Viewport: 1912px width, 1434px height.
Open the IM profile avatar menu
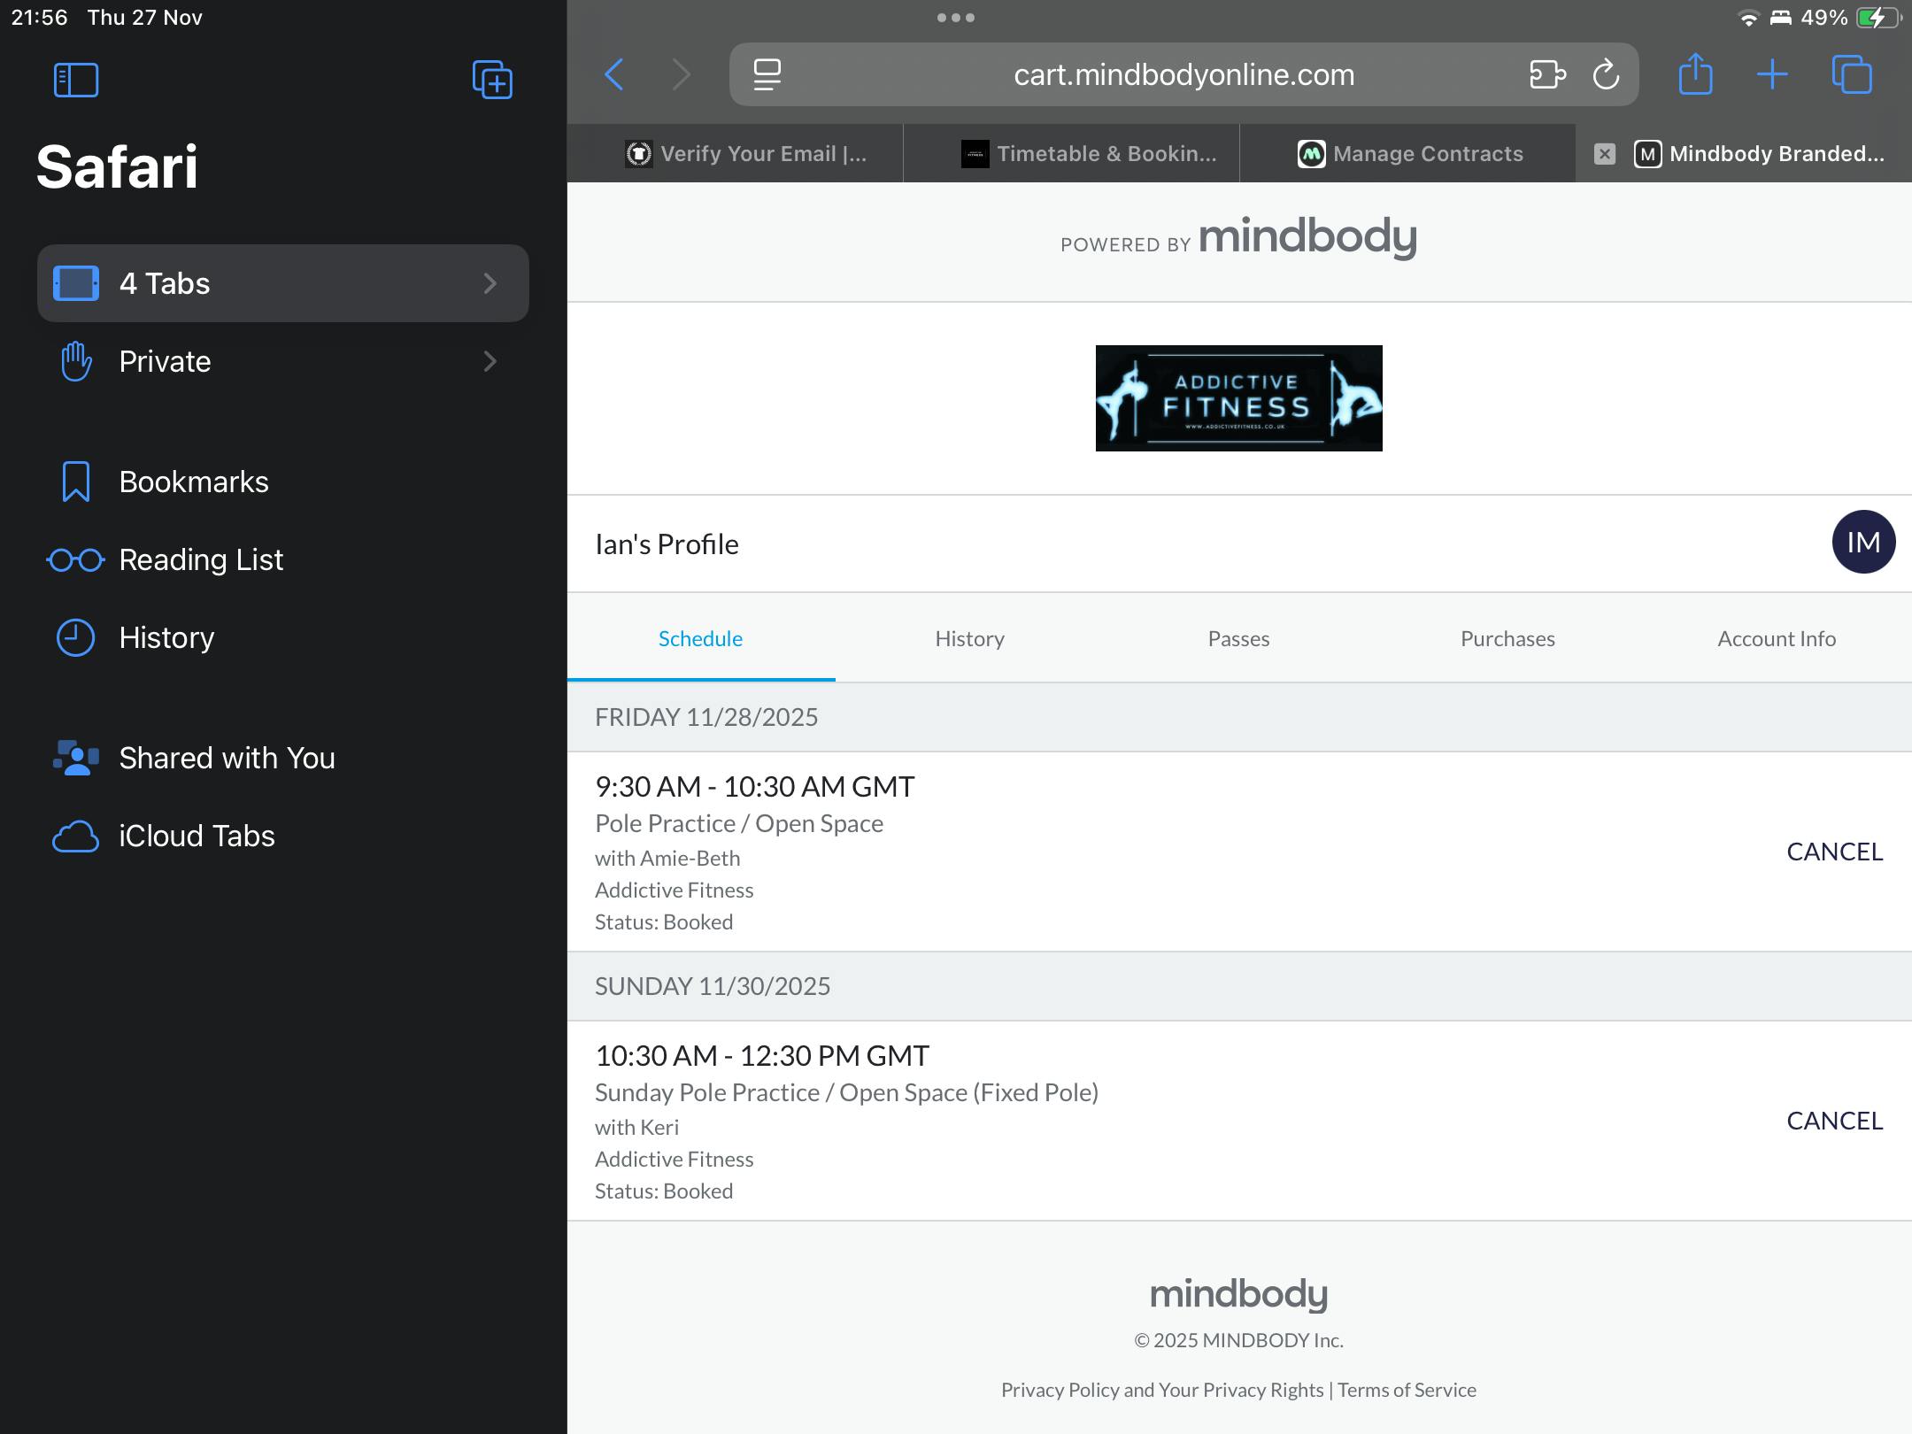coord(1862,542)
